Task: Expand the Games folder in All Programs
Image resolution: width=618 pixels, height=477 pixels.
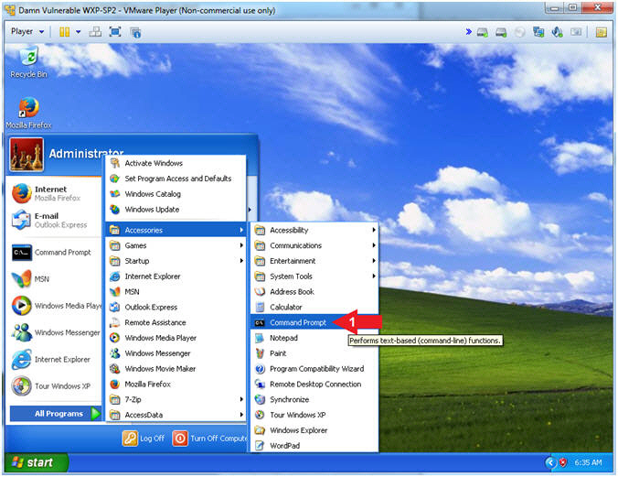Action: pos(176,245)
